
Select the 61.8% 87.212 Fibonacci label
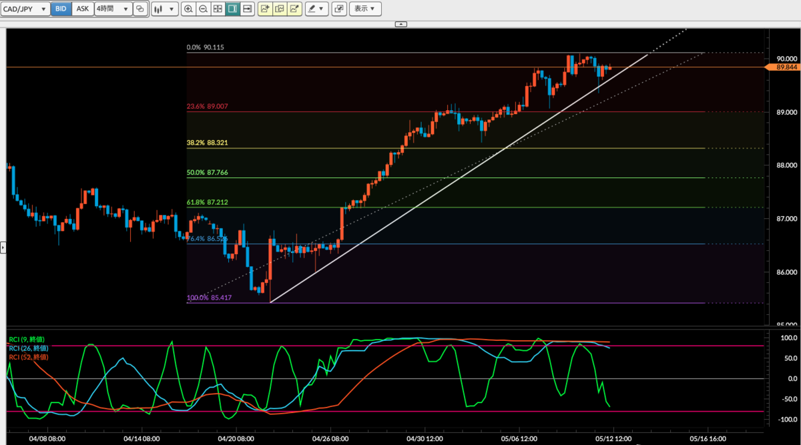pos(208,202)
